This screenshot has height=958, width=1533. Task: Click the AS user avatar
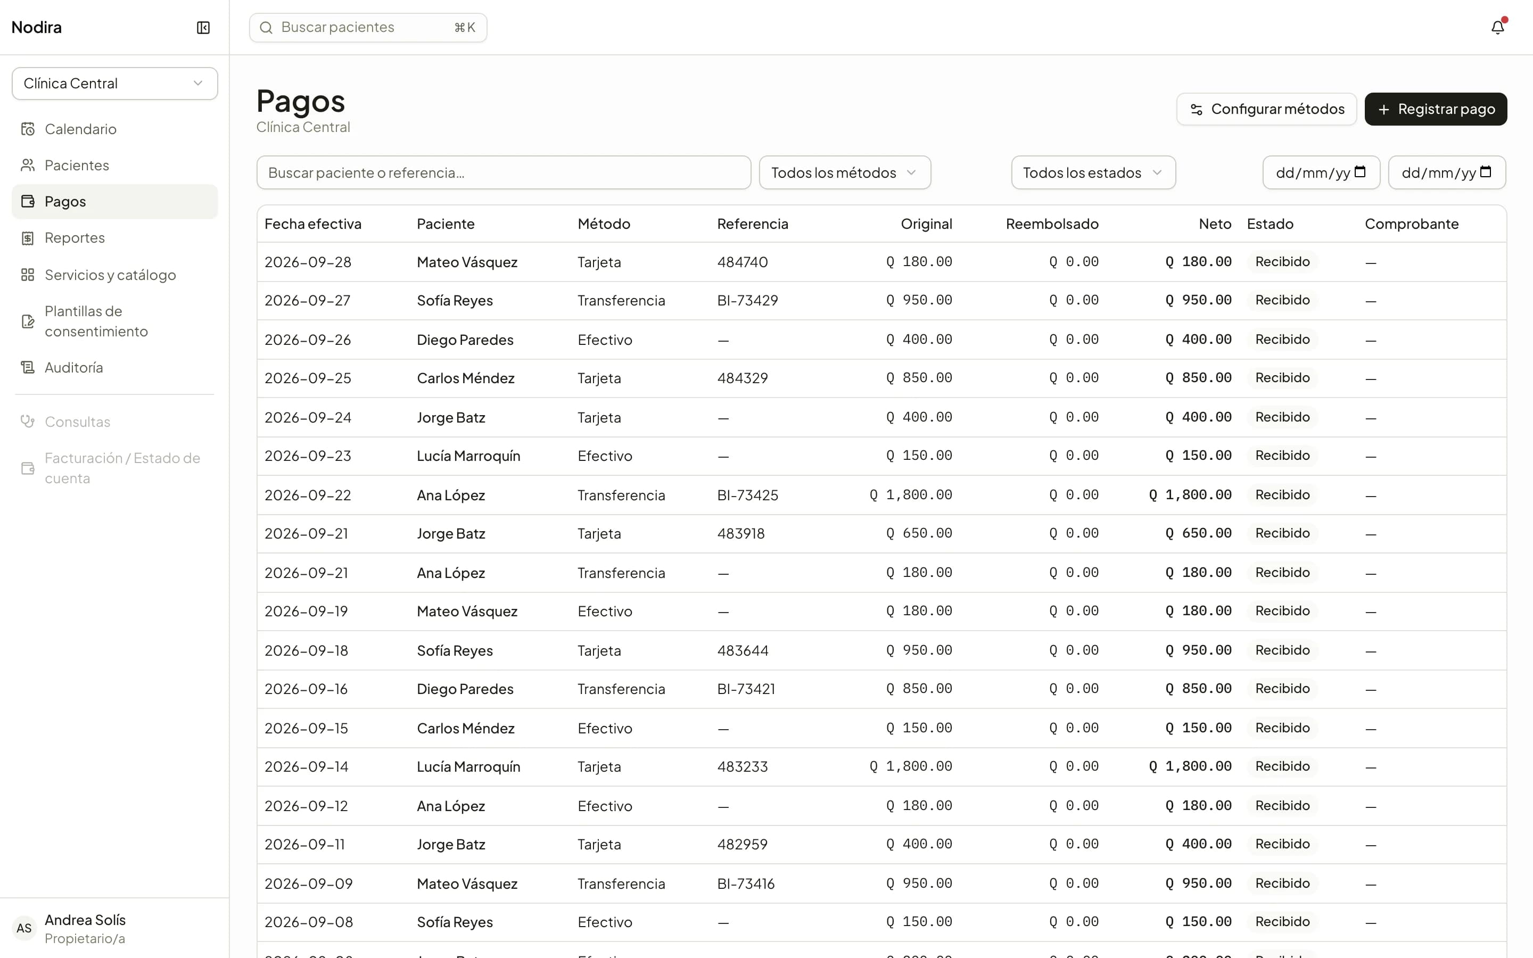pos(24,928)
